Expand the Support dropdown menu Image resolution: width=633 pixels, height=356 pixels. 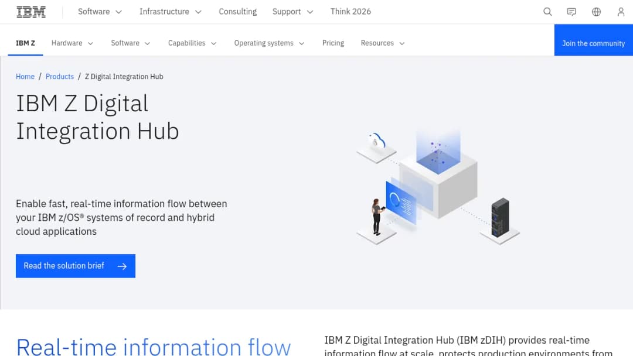[292, 12]
